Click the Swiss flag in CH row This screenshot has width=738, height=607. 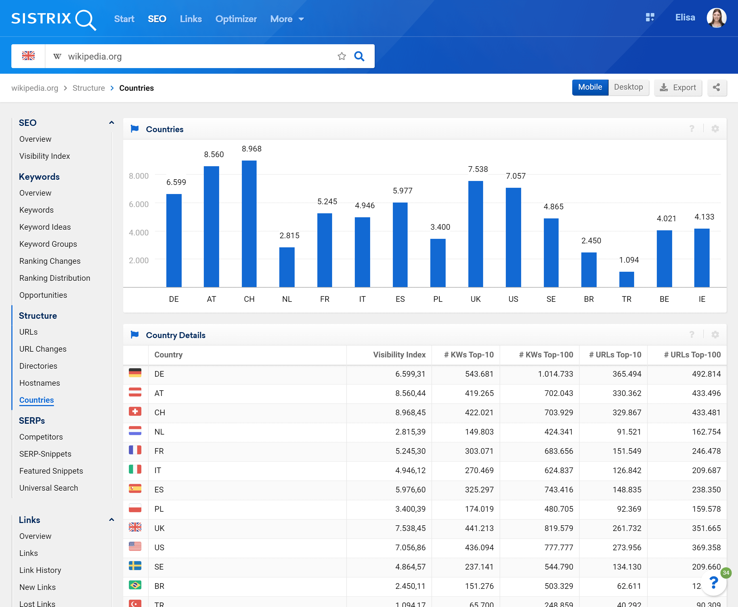[135, 412]
